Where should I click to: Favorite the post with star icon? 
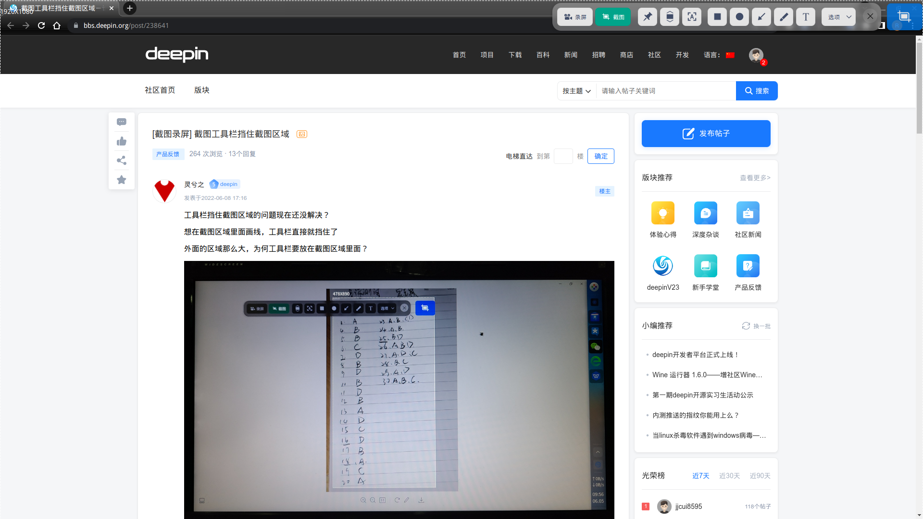[x=122, y=180]
